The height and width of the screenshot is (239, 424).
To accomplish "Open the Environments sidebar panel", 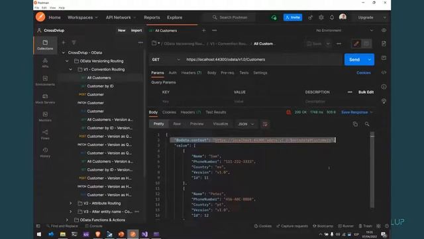I will point(45,81).
